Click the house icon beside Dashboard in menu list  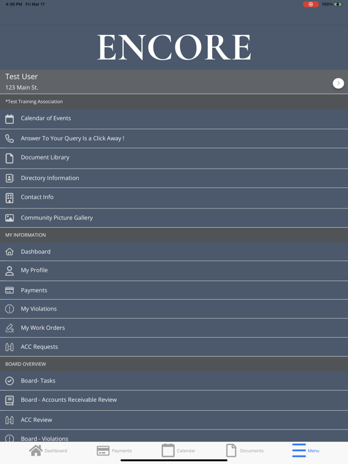click(10, 251)
